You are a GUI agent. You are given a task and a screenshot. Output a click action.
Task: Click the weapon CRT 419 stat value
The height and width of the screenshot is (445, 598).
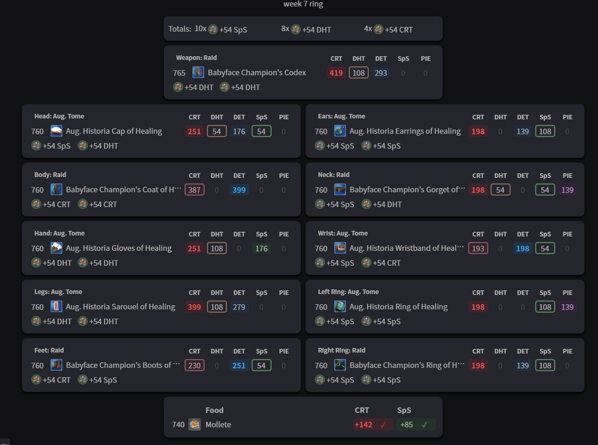click(336, 73)
